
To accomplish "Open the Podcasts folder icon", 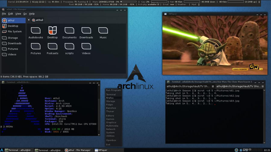I will coord(52,46).
